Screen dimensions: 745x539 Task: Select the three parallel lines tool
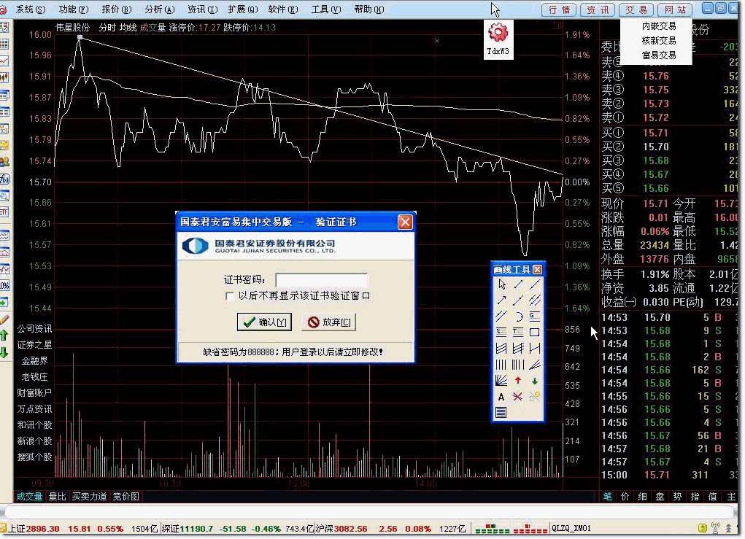(x=535, y=300)
